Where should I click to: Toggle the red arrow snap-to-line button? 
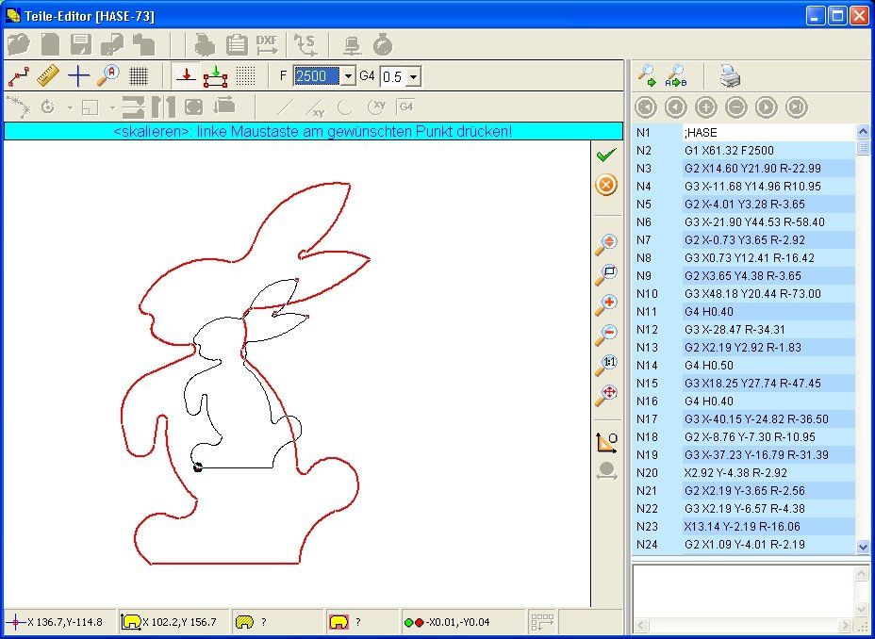point(186,75)
